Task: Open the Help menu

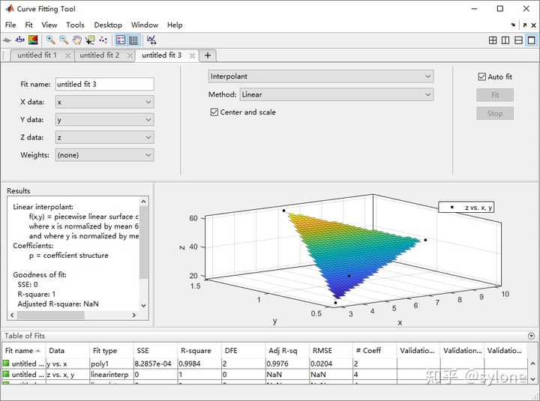Action: [175, 25]
